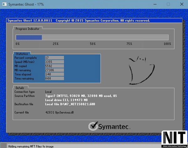Click the Details heading
The image size is (188, 148).
coord(20,88)
